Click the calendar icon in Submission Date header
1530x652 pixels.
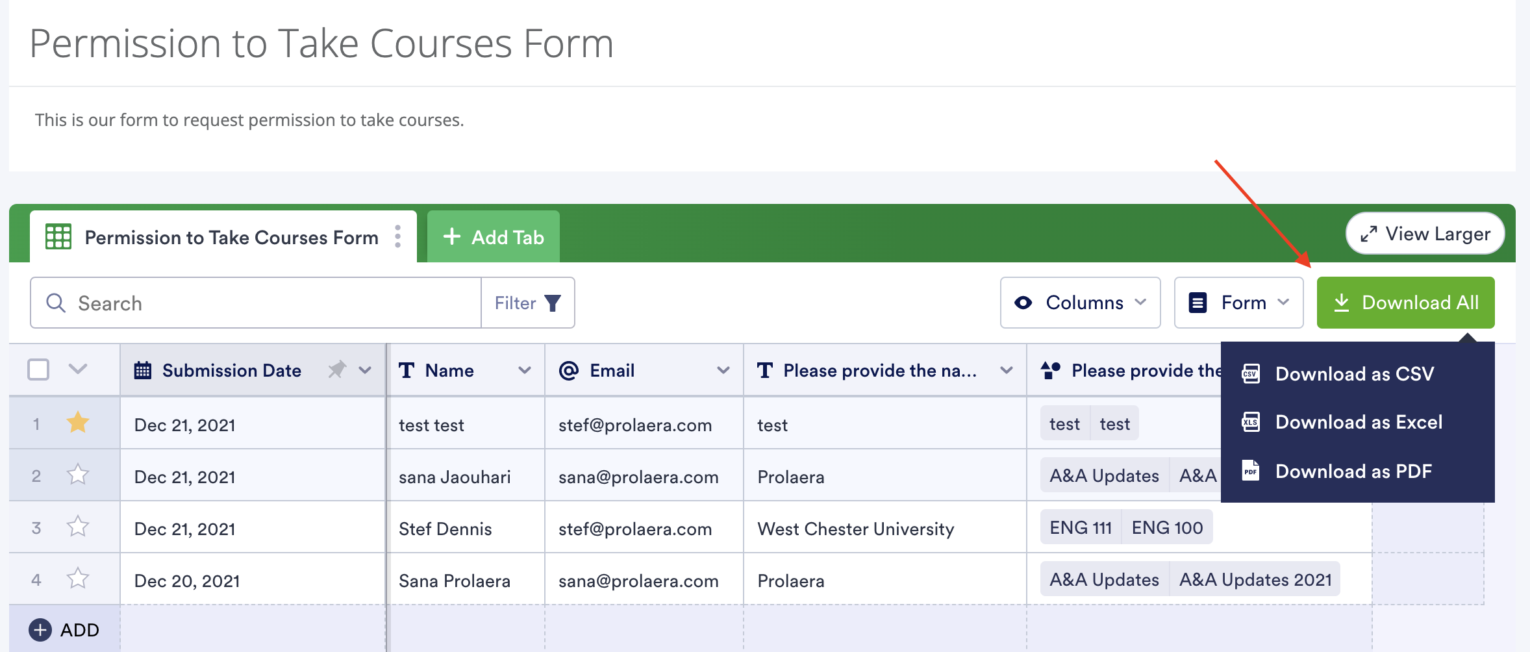(x=143, y=370)
